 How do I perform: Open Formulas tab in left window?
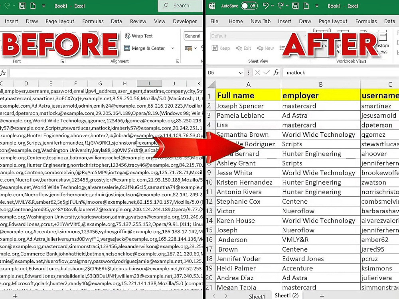[x=93, y=22]
